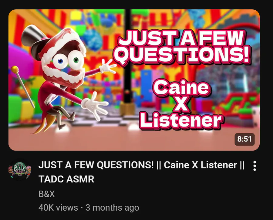Click the 3 months ago upload date
The width and height of the screenshot is (273, 220).
click(x=112, y=208)
